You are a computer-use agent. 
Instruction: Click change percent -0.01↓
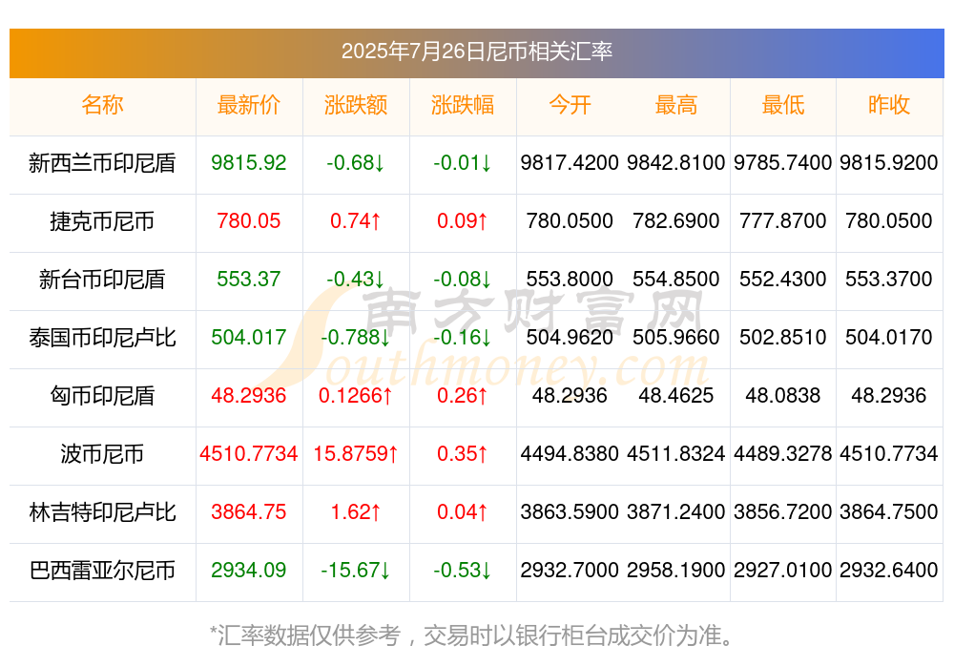coord(463,162)
